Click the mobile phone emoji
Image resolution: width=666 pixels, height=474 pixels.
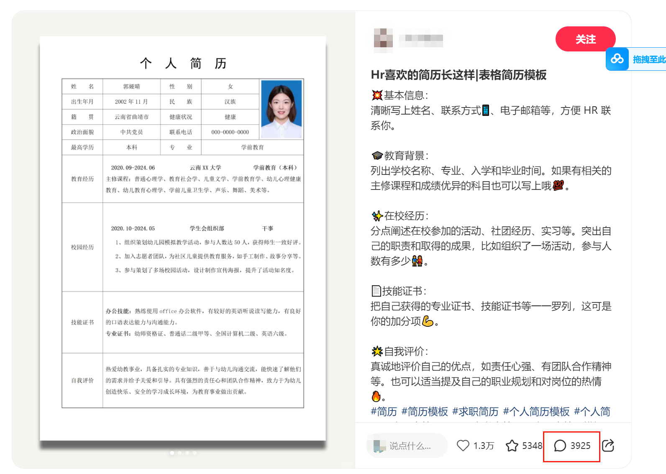coord(485,110)
